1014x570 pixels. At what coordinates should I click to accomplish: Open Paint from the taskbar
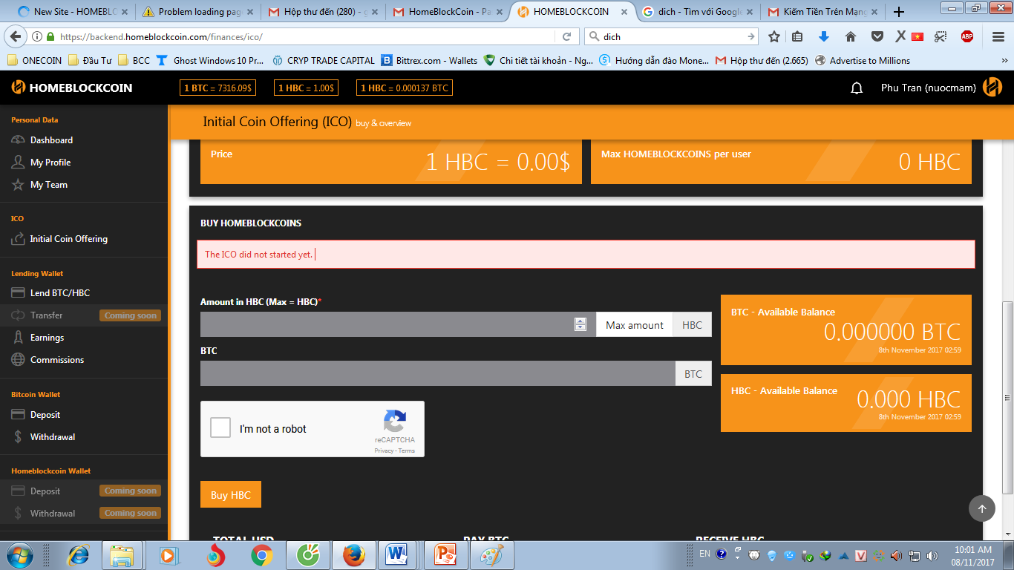coord(493,555)
